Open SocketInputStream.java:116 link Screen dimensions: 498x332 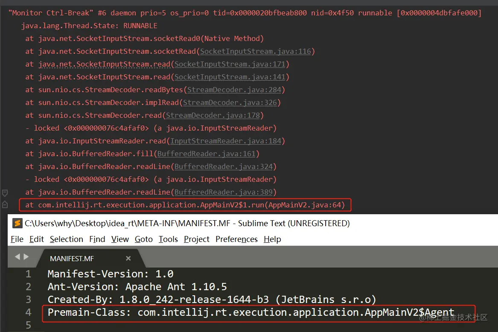click(x=255, y=52)
